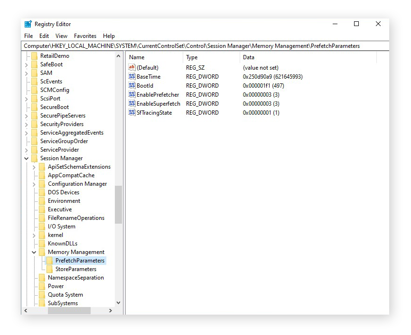Click the BaseTime data value 0x250d90a9
411x335 pixels.
click(272, 77)
